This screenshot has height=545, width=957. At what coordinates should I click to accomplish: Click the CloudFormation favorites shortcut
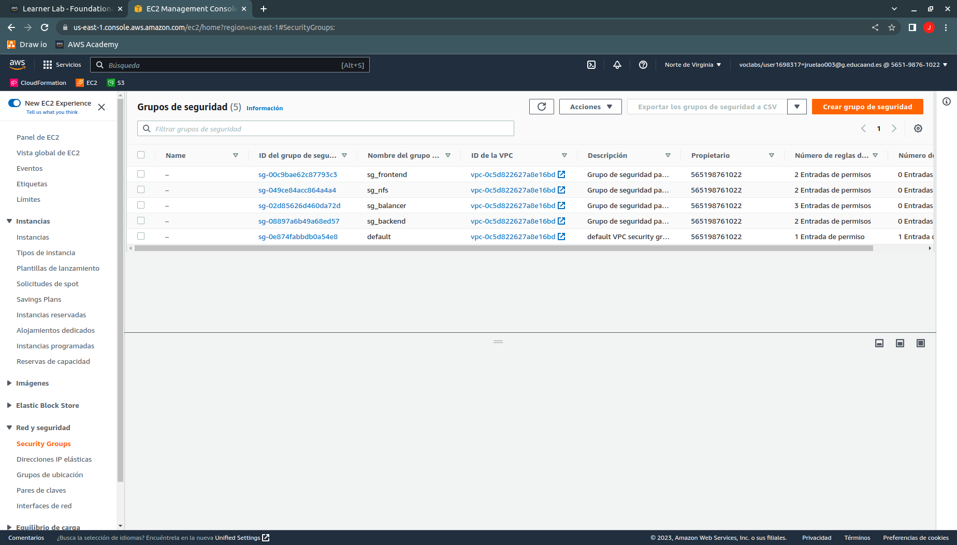[37, 83]
